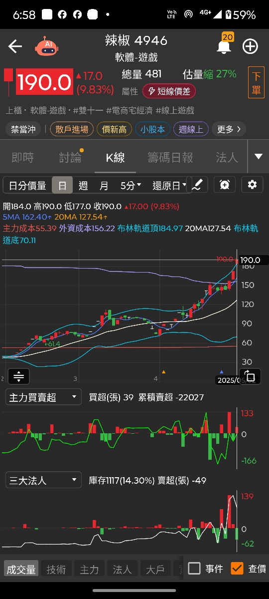Tap the 190.0 current price box
Viewport: 269px width, 599px height.
pyautogui.click(x=44, y=82)
